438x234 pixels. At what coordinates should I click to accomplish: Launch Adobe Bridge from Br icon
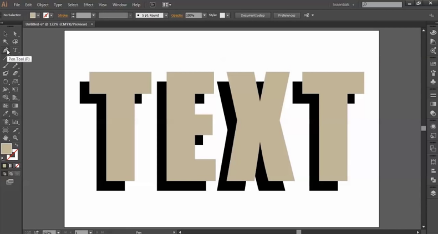152,5
